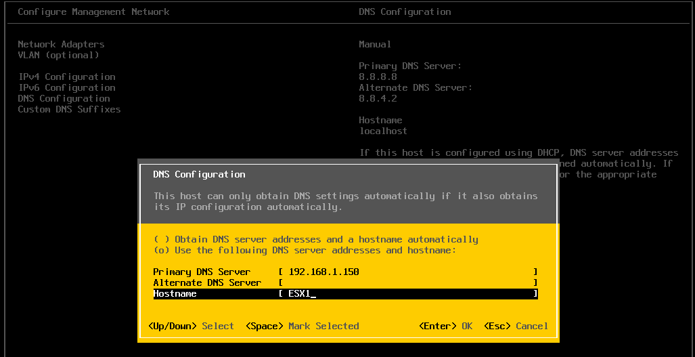Select DNS Configuration in the left menu
The height and width of the screenshot is (357, 695).
tap(64, 98)
